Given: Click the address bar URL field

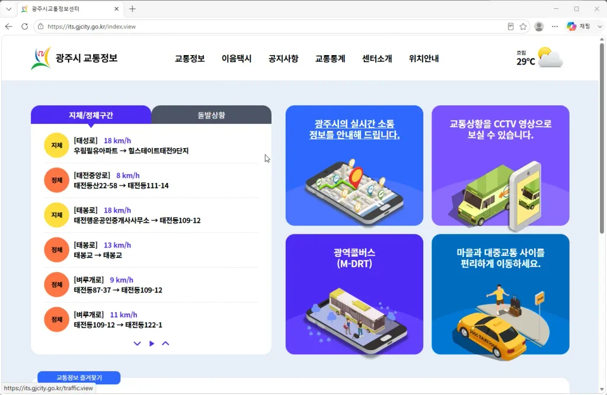Looking at the screenshot, I should [271, 26].
